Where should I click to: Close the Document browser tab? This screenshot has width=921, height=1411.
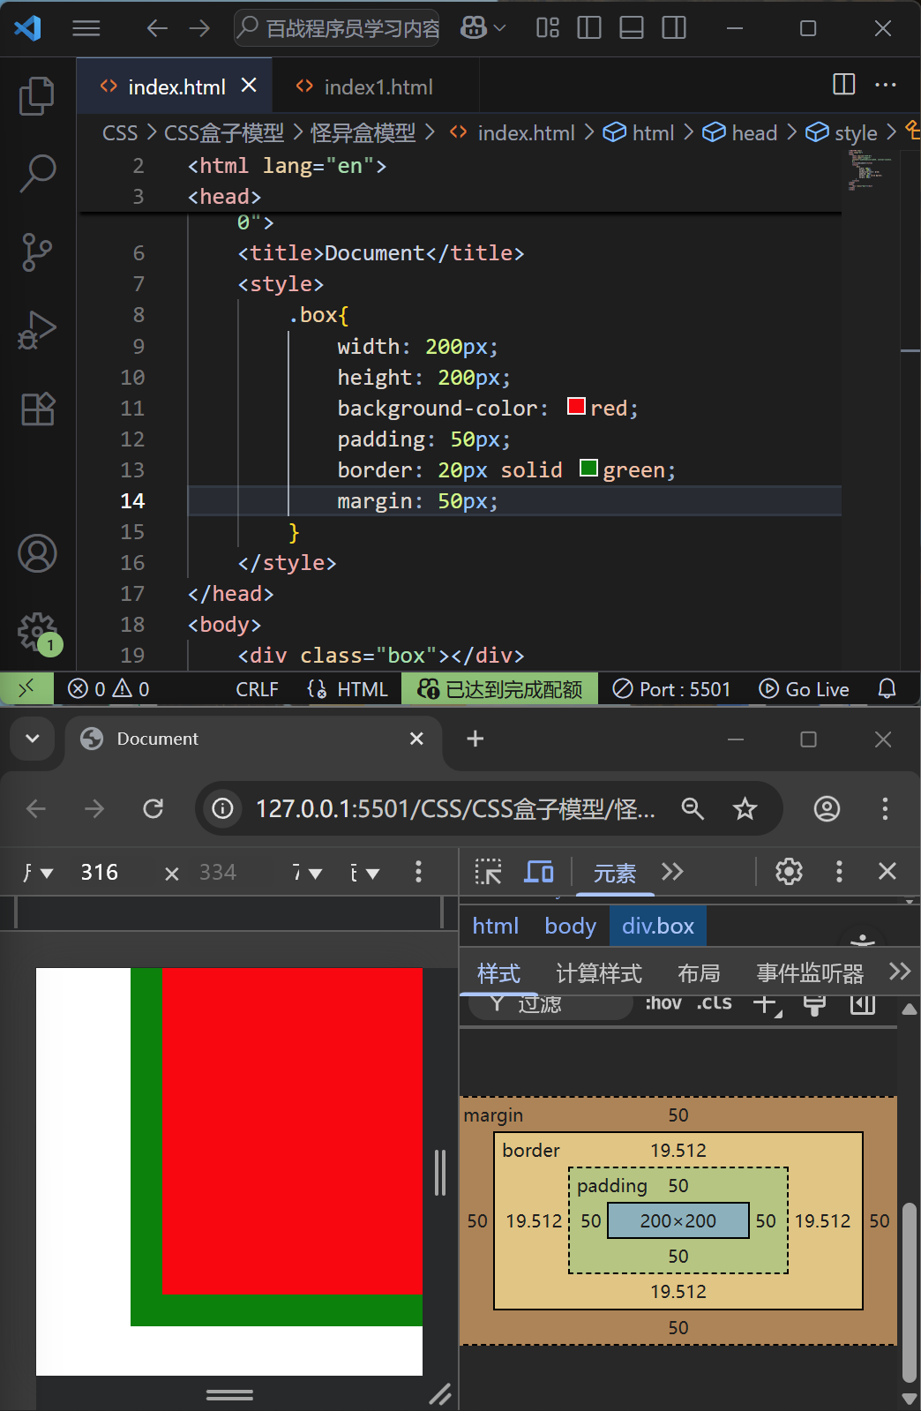click(416, 739)
